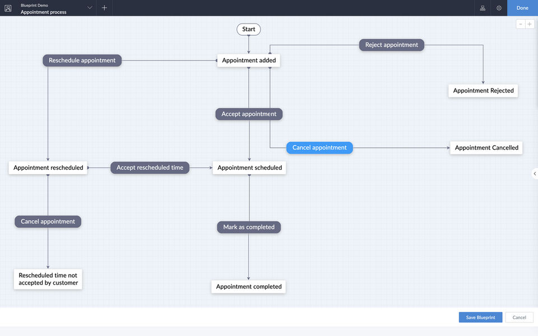Screen dimensions: 538x336
Task: Open blueprint settings gear icon
Action: (499, 8)
